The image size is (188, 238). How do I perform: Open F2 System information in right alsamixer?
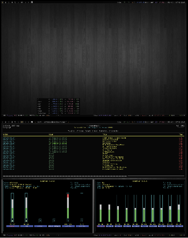173,185
